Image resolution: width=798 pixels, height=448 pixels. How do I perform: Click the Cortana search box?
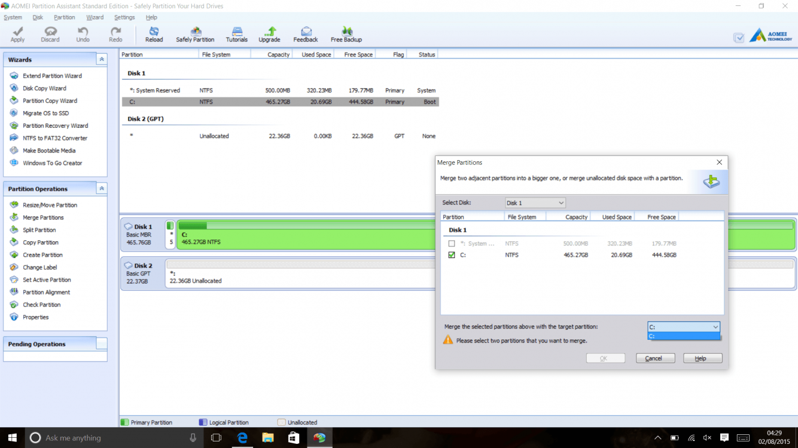[x=114, y=438]
